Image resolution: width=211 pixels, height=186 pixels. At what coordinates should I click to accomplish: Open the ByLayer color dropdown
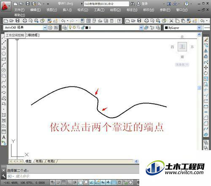[x=199, y=28]
